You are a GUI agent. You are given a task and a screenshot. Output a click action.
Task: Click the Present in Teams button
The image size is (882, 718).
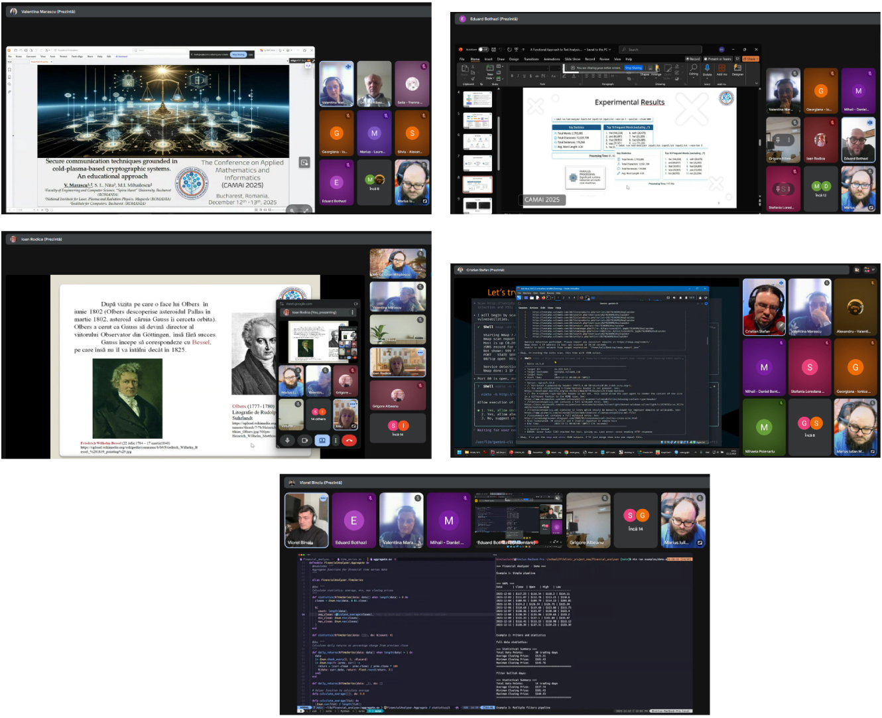tap(720, 59)
